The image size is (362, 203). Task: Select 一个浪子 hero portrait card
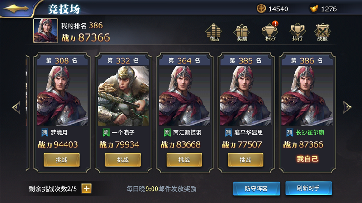123,96
